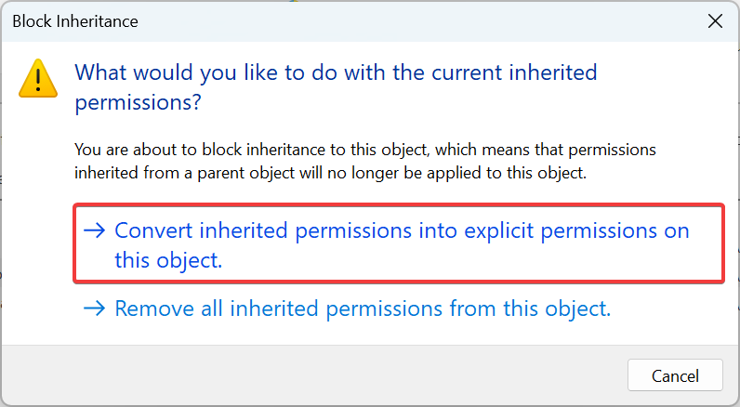Dismiss dialog without changes using Cancel

(x=675, y=375)
